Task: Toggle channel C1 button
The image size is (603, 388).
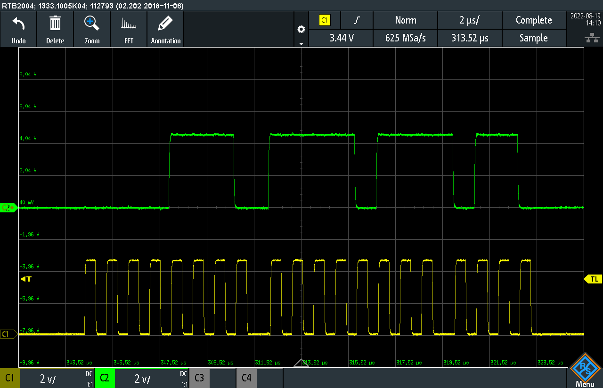Action: (x=10, y=378)
